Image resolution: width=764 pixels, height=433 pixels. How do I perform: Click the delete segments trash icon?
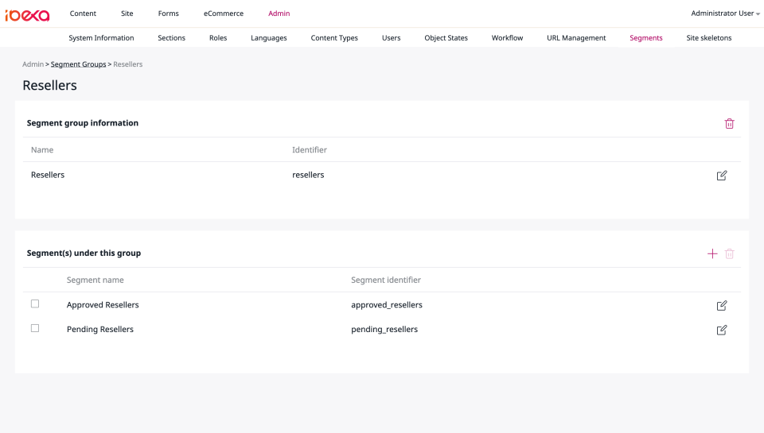[x=729, y=253]
